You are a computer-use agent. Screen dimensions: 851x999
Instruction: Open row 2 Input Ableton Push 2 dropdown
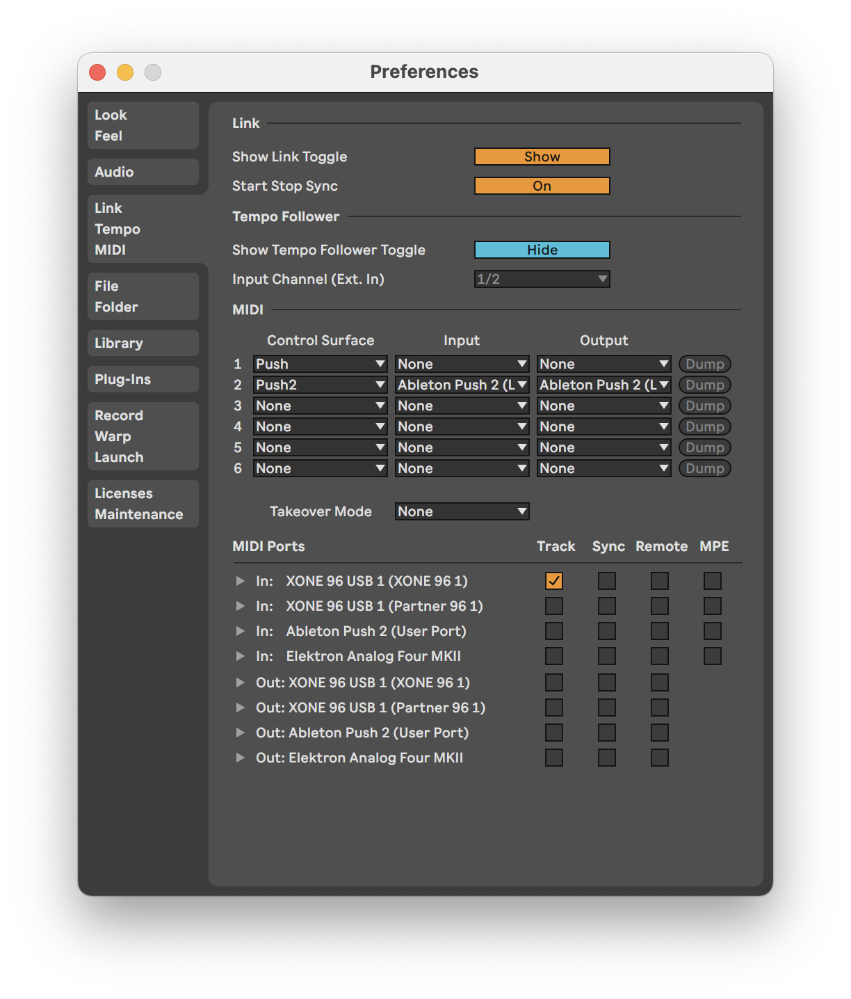462,385
